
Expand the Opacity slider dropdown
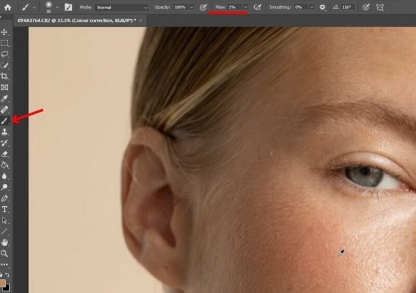point(191,7)
